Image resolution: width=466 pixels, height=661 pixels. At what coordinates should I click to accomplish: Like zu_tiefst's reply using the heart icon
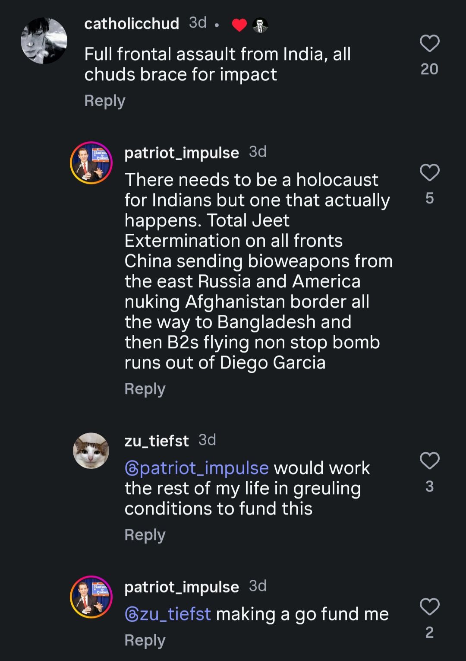tap(429, 461)
